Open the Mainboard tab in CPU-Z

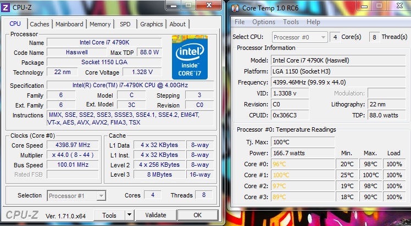coord(69,24)
